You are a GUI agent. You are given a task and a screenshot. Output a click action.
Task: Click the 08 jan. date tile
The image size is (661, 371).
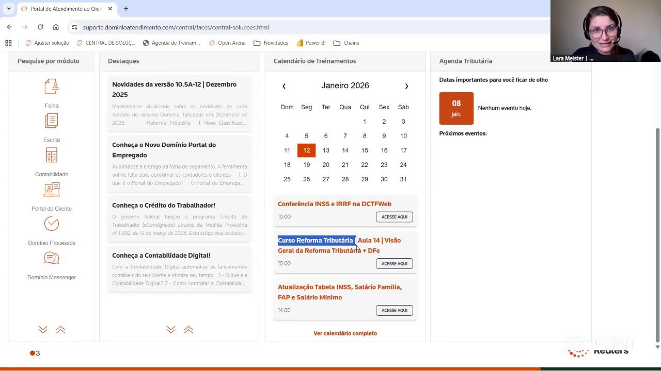pos(457,108)
